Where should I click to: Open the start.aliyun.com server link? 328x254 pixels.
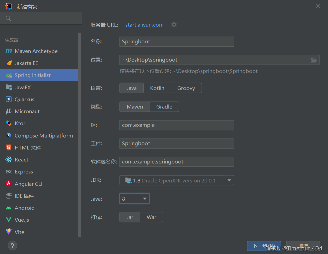[x=144, y=25]
